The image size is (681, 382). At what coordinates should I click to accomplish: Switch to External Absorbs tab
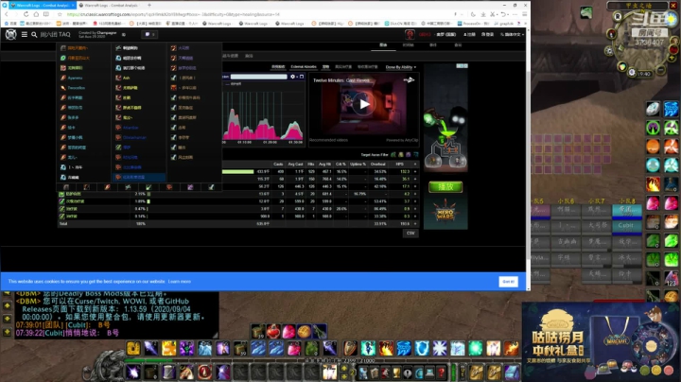(304, 67)
